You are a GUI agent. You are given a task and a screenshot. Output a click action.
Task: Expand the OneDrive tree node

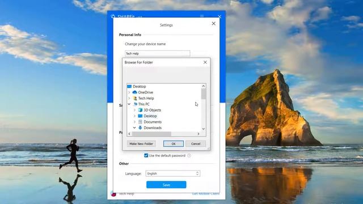click(129, 92)
